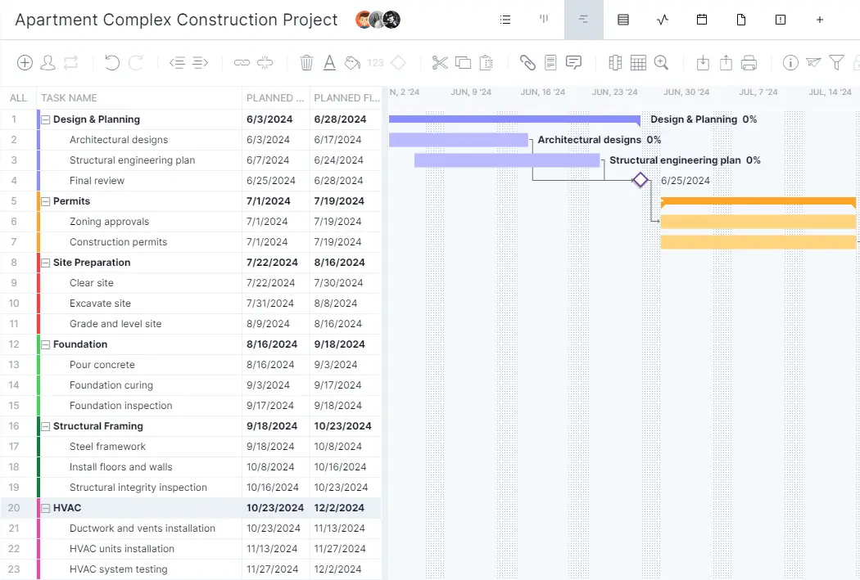Click the ALL column header
Image resolution: width=860 pixels, height=580 pixels.
coord(18,98)
